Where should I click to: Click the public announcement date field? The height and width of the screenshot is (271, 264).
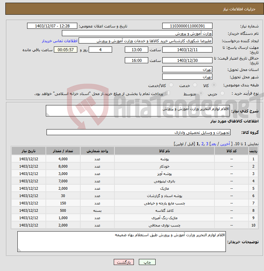pyautogui.click(x=52, y=26)
